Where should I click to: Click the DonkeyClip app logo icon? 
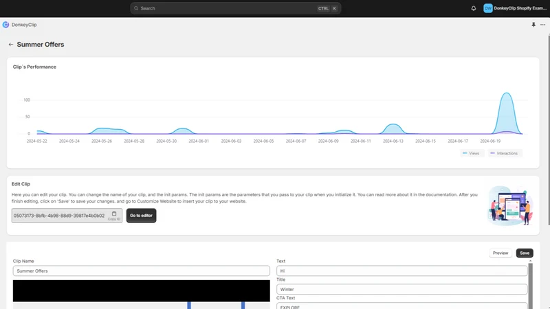5,25
